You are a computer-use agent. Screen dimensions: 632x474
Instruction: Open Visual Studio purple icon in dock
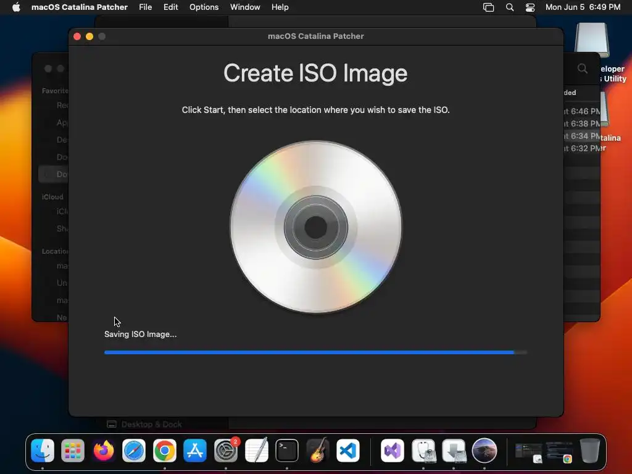click(393, 450)
